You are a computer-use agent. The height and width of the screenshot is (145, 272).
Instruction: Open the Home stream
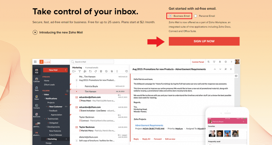[46, 81]
